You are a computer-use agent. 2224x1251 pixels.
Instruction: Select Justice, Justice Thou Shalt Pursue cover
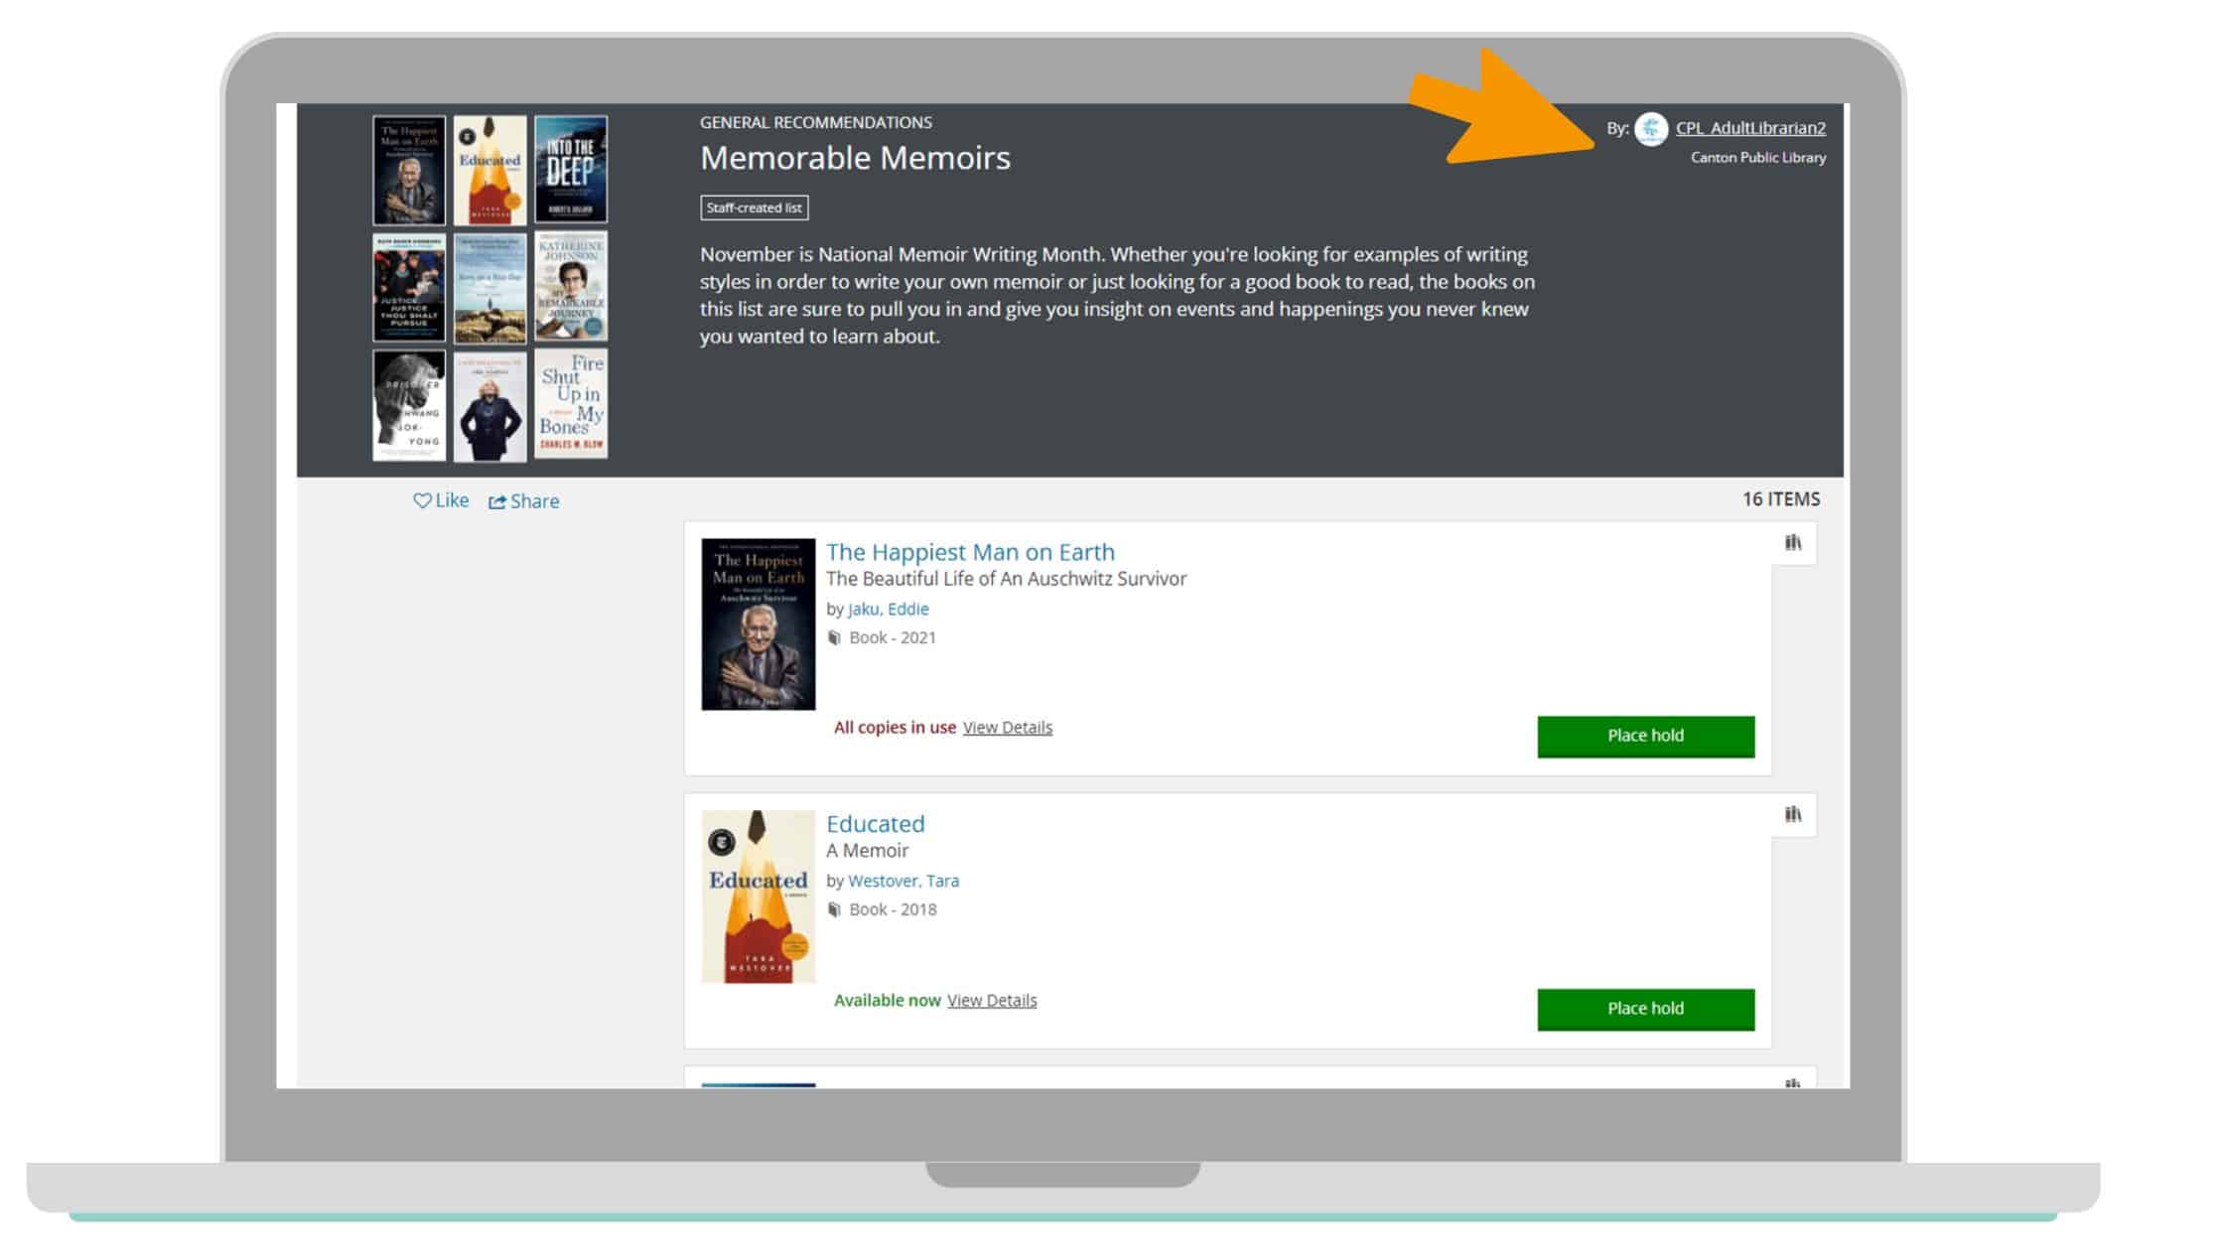[409, 287]
